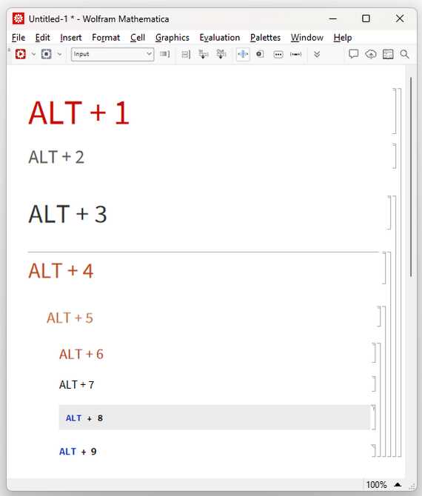
Task: Select the ALT + 8 cell bracket
Action: tap(374, 418)
